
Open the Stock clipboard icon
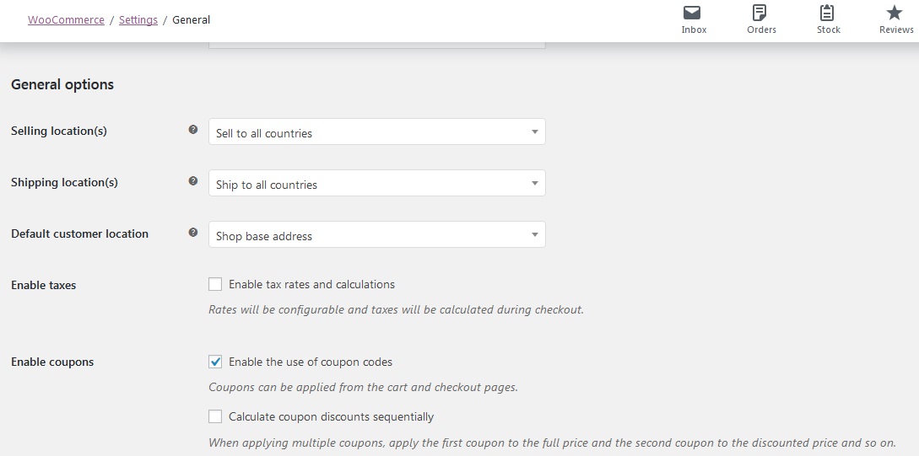(x=827, y=13)
